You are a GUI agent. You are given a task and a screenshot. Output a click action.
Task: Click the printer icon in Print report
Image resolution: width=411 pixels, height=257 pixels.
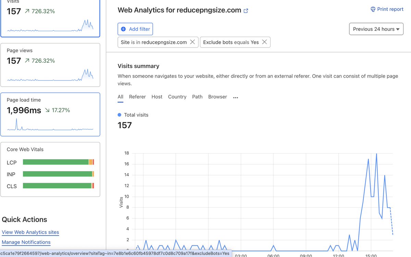pos(373,9)
